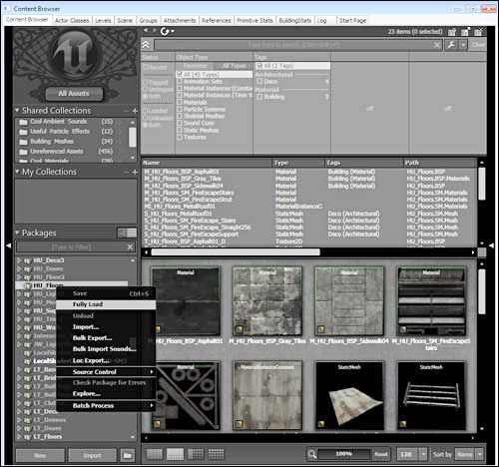The height and width of the screenshot is (467, 499).
Task: Select the list-only layout icon
Action: pos(155,454)
